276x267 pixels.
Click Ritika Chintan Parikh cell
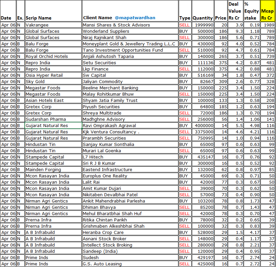point(130,220)
